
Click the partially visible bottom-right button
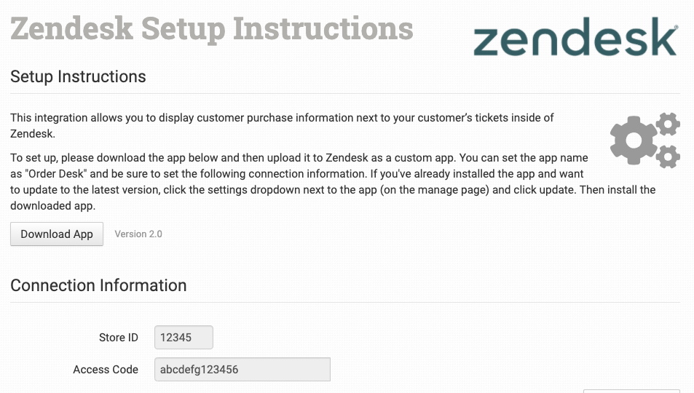(x=631, y=391)
